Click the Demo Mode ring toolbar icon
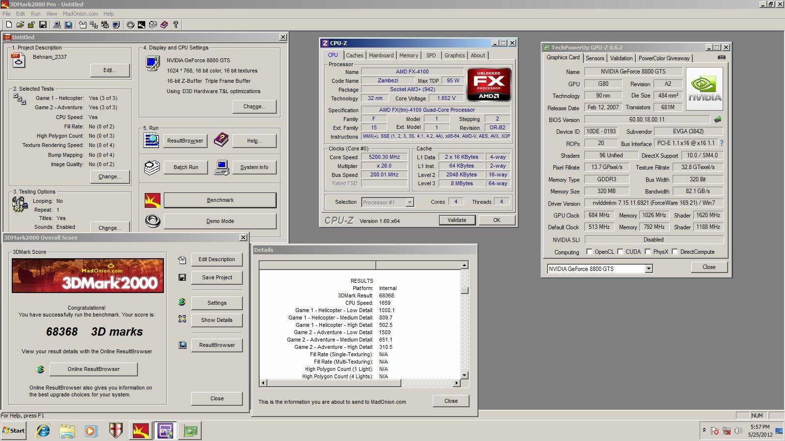 point(131,24)
